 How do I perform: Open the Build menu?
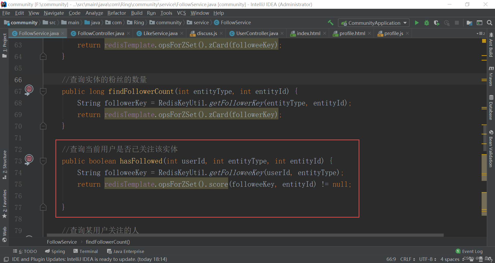137,13
